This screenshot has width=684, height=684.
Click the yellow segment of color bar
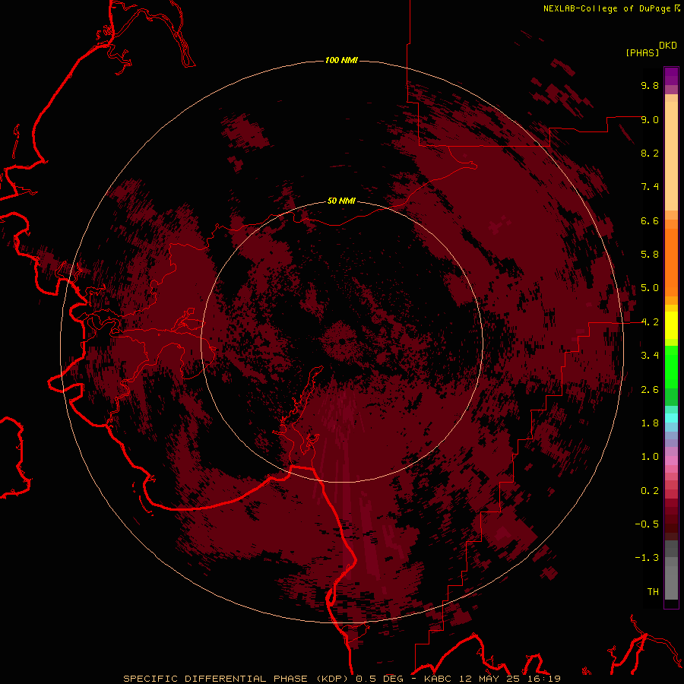point(671,325)
